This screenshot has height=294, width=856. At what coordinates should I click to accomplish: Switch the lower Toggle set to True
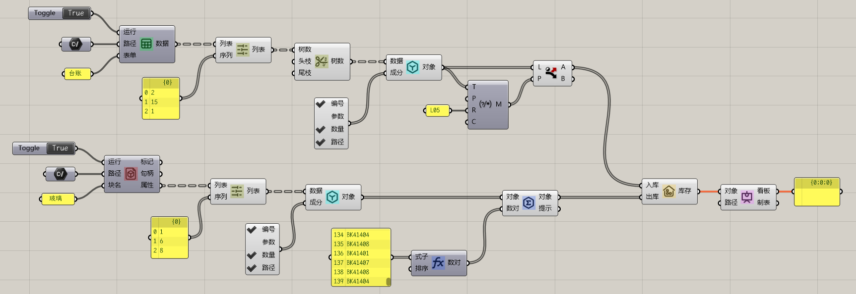[60, 148]
